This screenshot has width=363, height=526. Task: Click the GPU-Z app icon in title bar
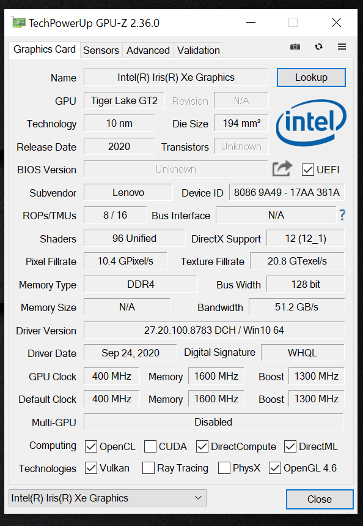tap(19, 23)
